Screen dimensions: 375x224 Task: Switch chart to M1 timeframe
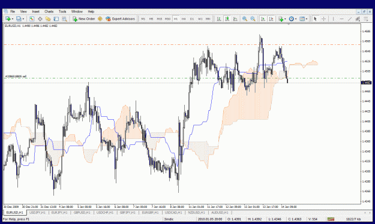[143, 19]
